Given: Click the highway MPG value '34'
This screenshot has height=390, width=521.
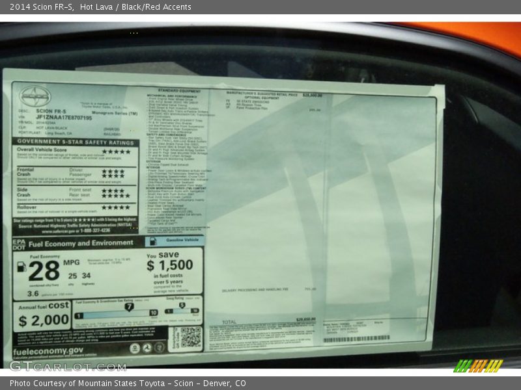Looking at the screenshot, I should click(x=87, y=276).
